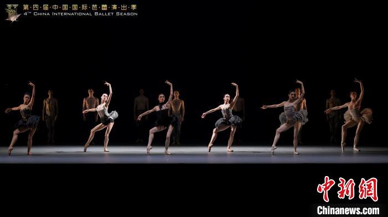The width and height of the screenshot is (388, 217).
Task: Click the raised hand of the rightmost ballerina
Action: coord(358,81)
